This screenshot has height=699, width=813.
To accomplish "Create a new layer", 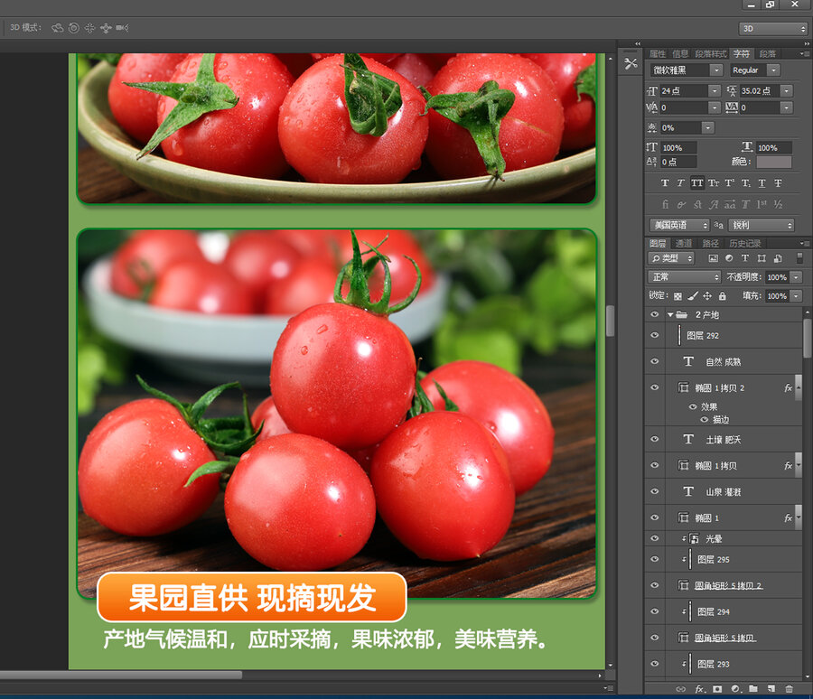I will 771,689.
